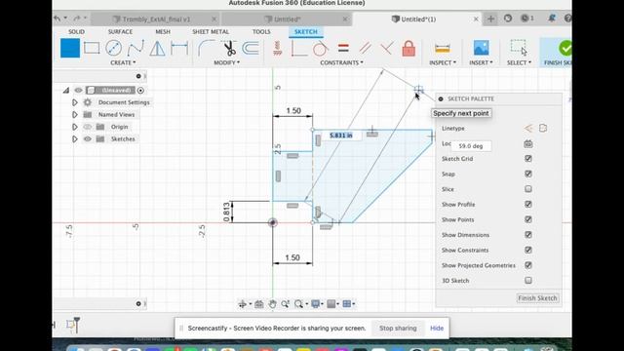Click the Zoom Window fit tool

[298, 304]
